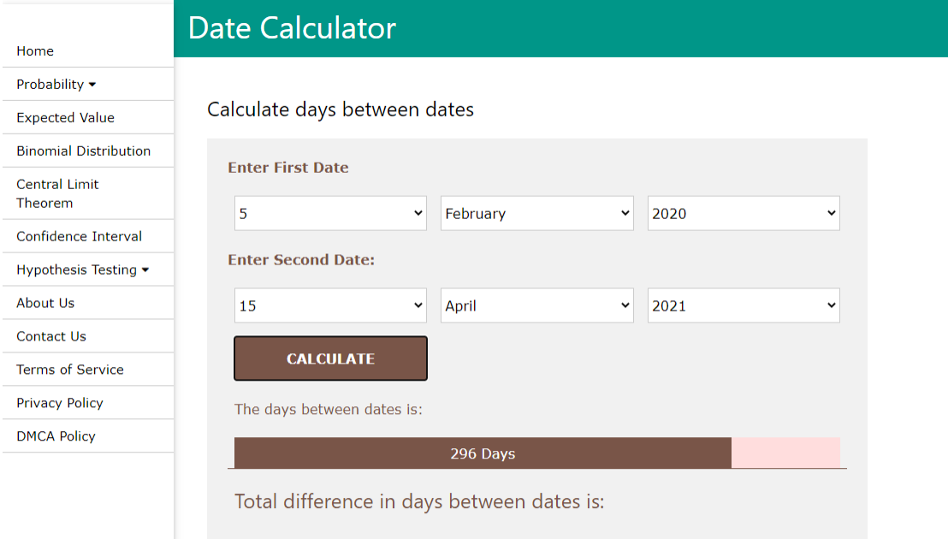Open Confidence Interval page

click(79, 237)
